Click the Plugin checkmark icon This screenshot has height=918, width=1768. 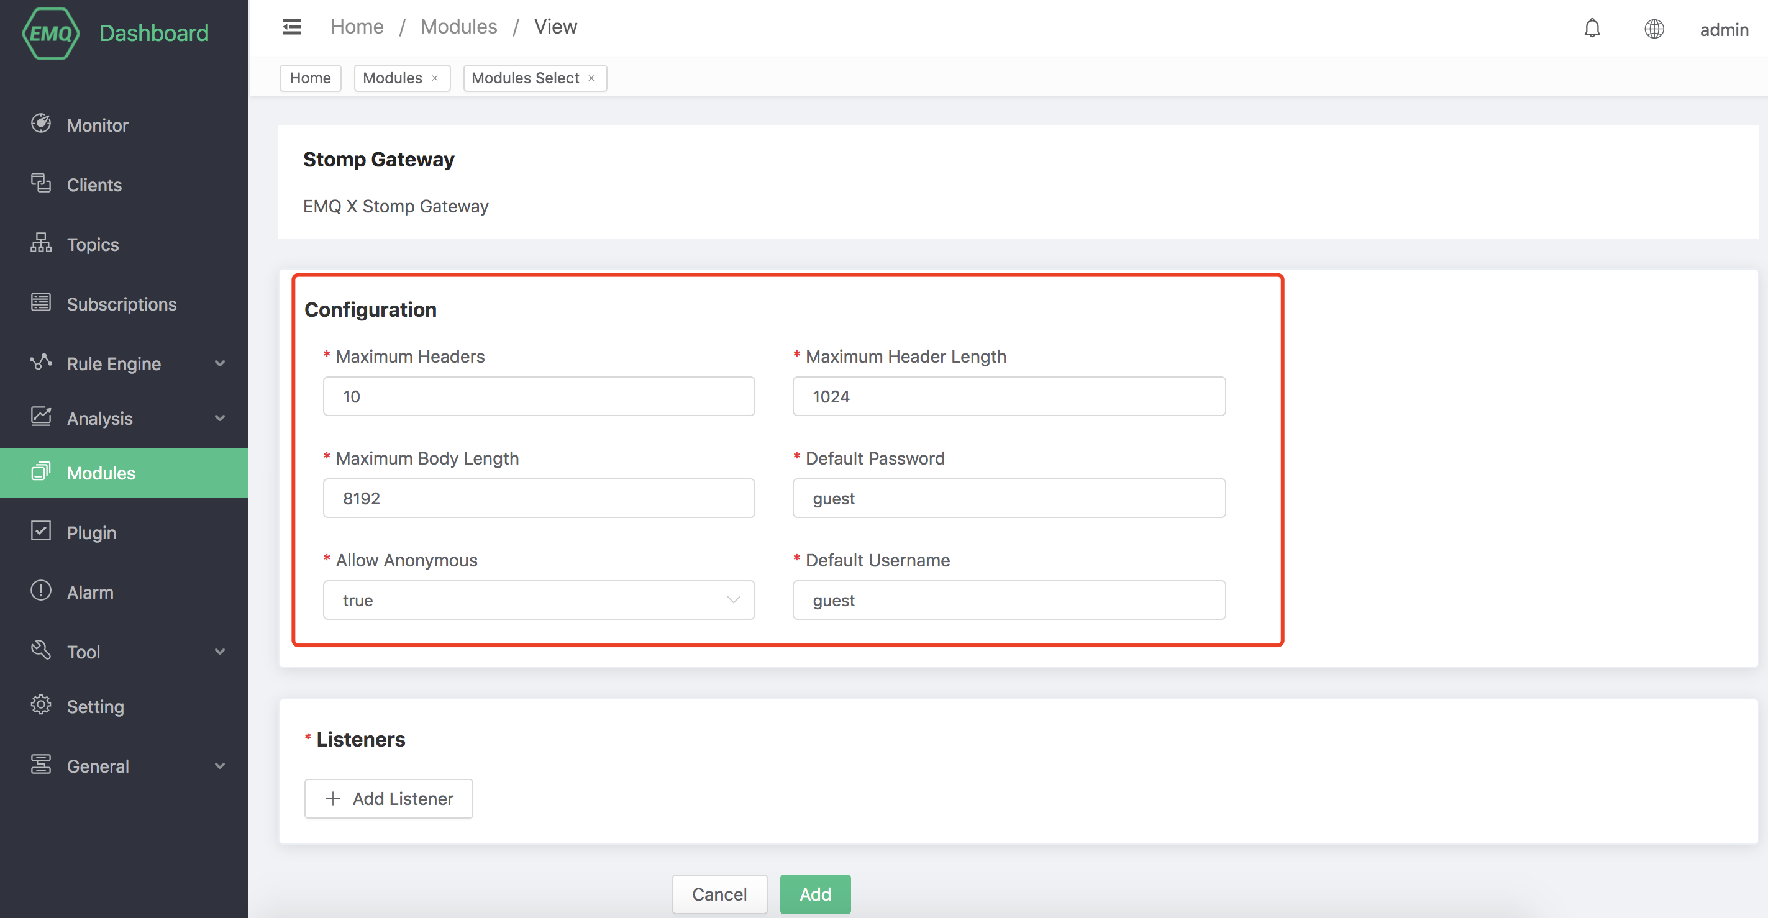40,531
